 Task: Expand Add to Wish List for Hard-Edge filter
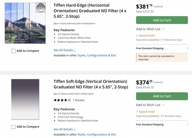click(150, 29)
